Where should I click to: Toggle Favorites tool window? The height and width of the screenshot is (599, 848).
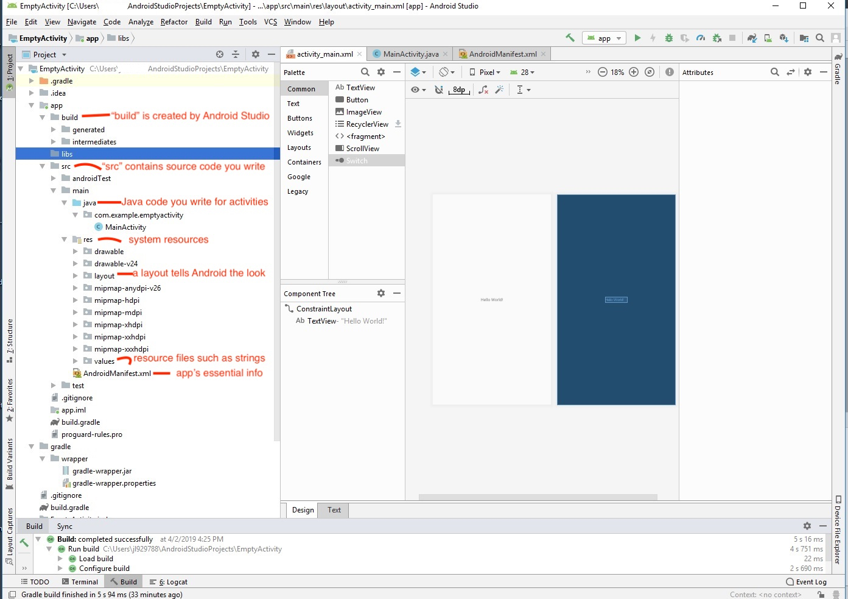[x=10, y=400]
